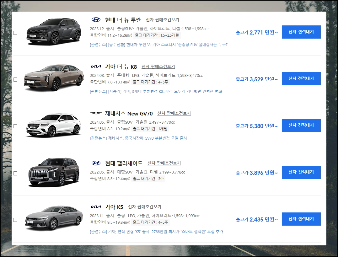This screenshot has height=257, width=338.
Task: Click the title 기아 더 뉴 K8
Action: 121,67
